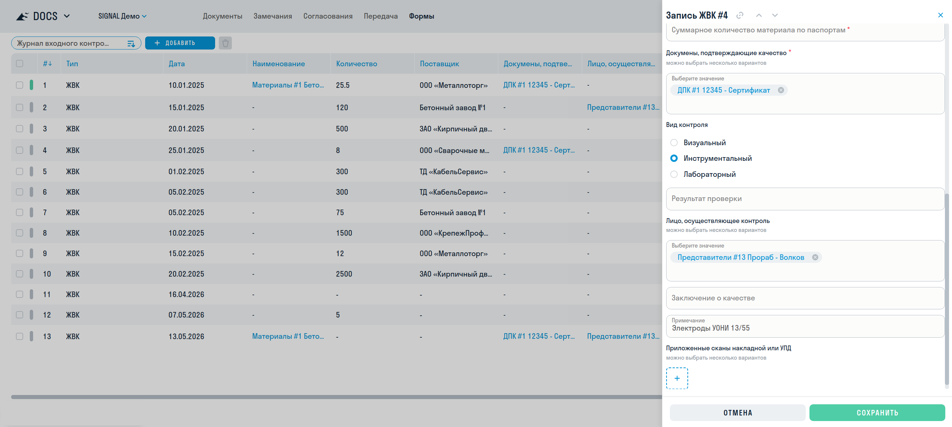Image resolution: width=952 pixels, height=427 pixels.
Task: Click the СОХРАНИТЬ button
Action: tap(877, 412)
